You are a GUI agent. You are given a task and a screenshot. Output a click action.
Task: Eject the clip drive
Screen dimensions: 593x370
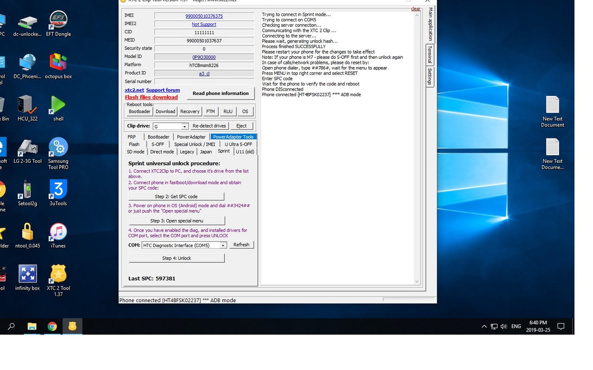point(241,126)
